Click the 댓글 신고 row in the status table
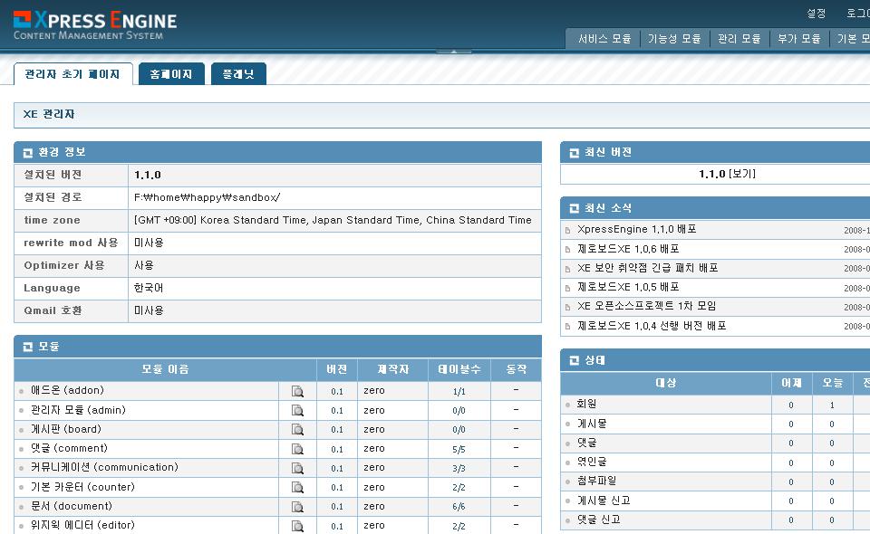Viewport: 870px width, 534px height. click(x=715, y=520)
